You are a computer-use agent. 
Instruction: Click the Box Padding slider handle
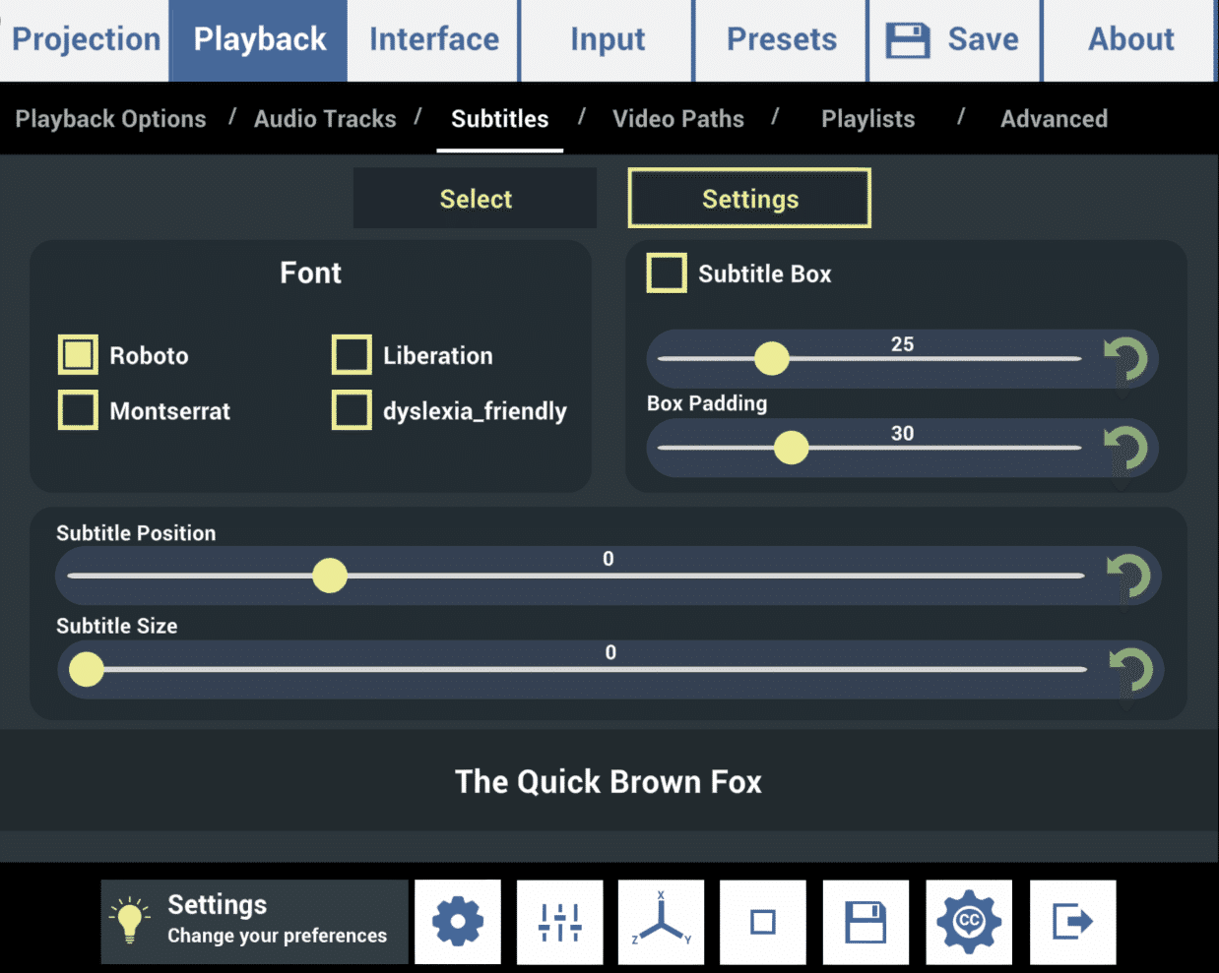pyautogui.click(x=791, y=448)
